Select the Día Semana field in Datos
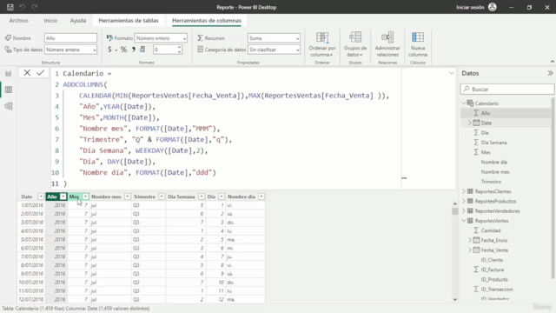This screenshot has width=556, height=313. pyautogui.click(x=494, y=143)
